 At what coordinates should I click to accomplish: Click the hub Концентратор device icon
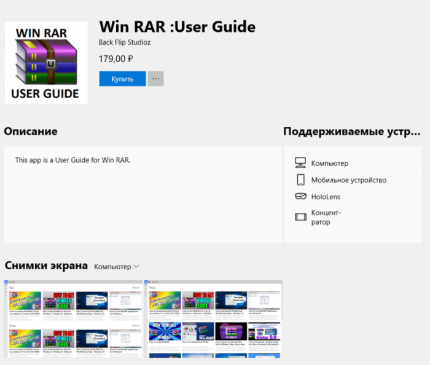pos(300,217)
